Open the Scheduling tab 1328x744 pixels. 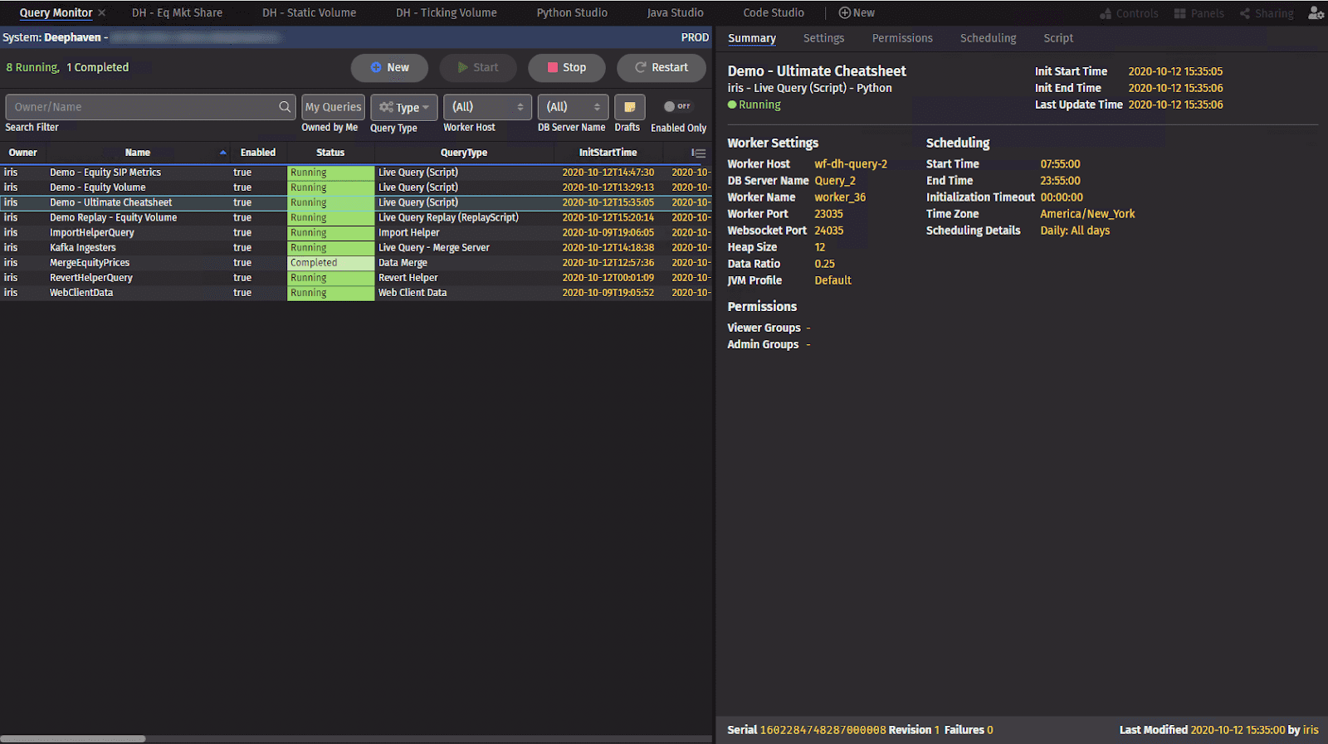[x=988, y=38]
